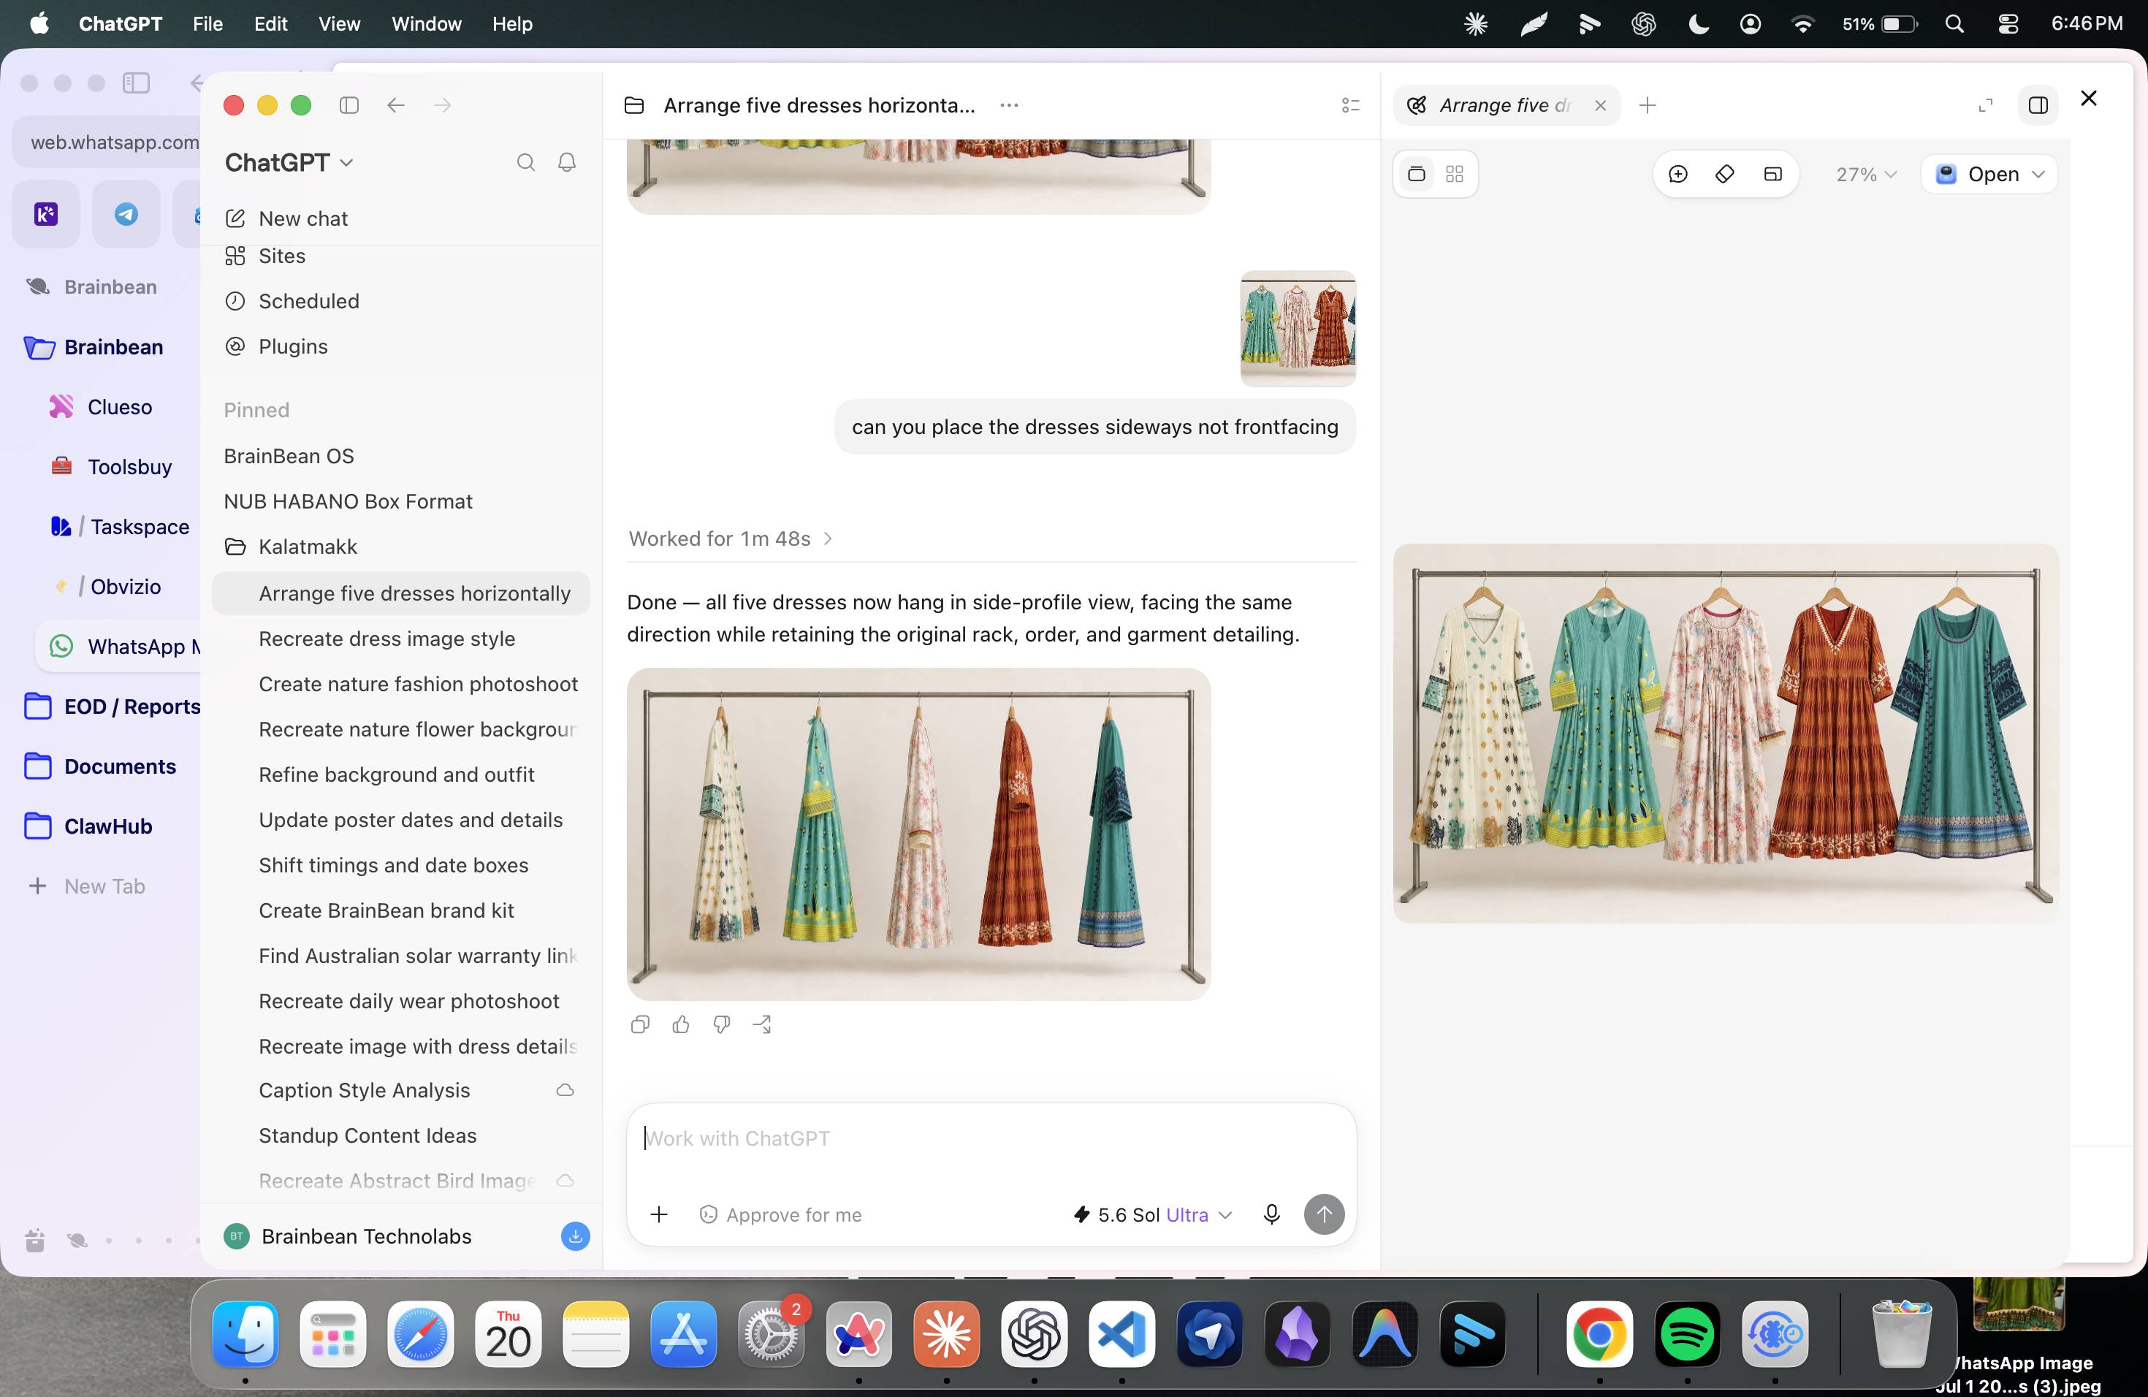Click the plus attach button in composer
This screenshot has width=2148, height=1397.
coord(659,1215)
